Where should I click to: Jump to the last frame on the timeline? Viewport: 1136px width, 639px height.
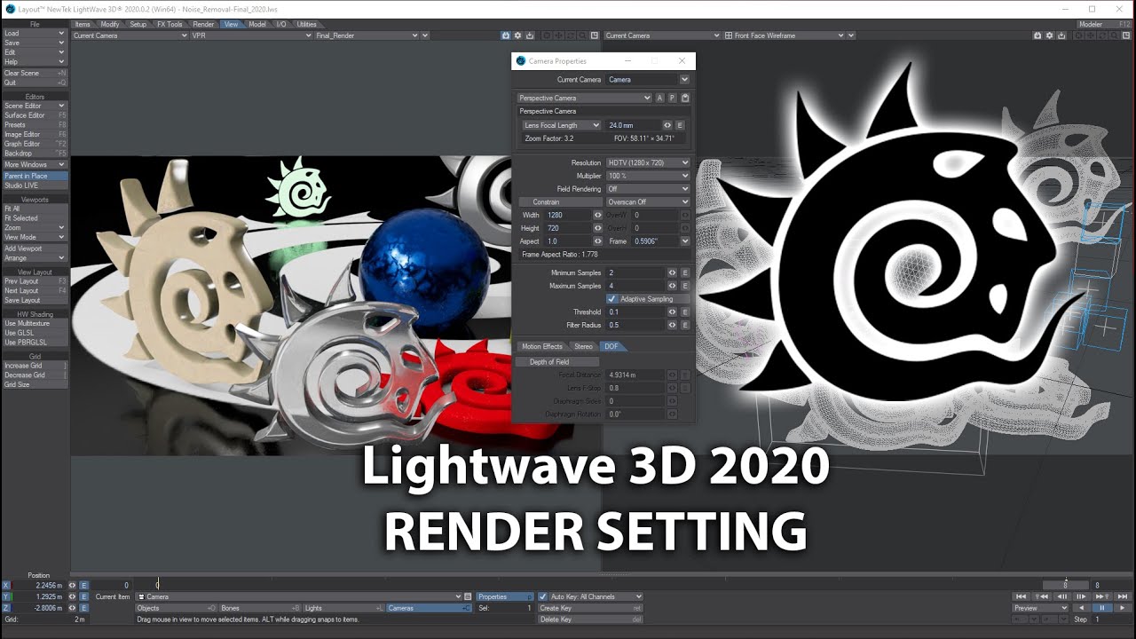click(1123, 596)
